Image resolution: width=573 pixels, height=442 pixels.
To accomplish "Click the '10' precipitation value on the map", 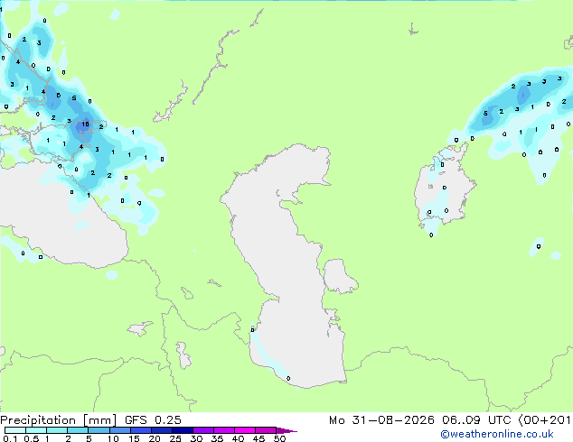I will (85, 124).
